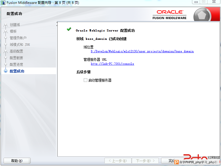This screenshot has height=166, width=221.
Task: Open the domain location link D:/Develop/Weblogic path
Action: pos(142,51)
